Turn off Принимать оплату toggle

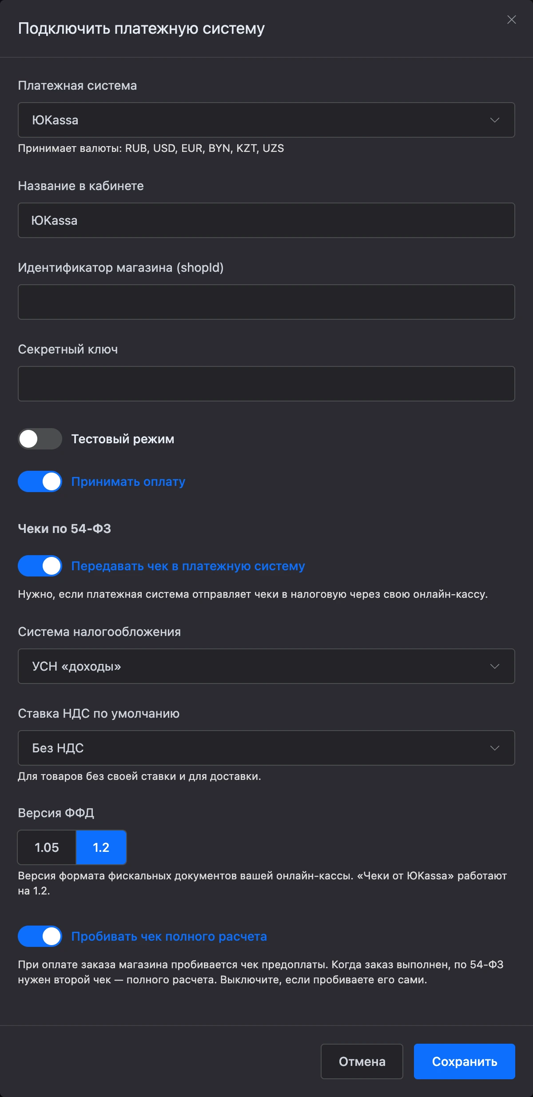click(x=40, y=481)
